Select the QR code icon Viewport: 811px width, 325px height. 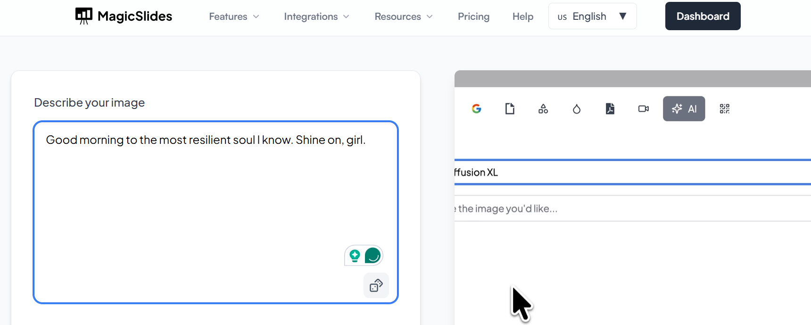tap(724, 109)
